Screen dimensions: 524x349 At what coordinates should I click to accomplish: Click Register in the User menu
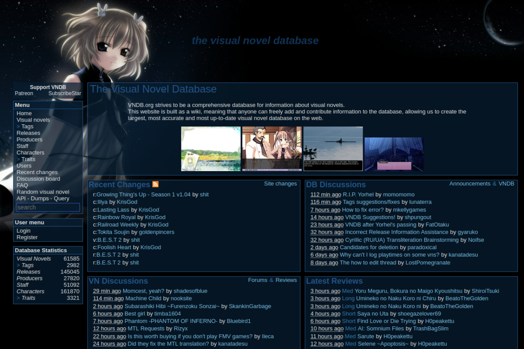(x=27, y=237)
